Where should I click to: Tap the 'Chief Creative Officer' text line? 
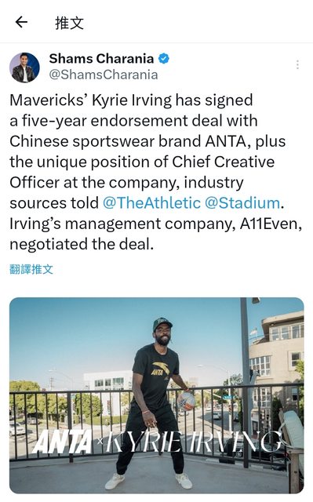click(x=142, y=172)
